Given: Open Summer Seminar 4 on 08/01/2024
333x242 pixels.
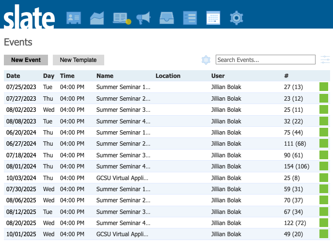Looking at the screenshot, I should click(x=123, y=166).
